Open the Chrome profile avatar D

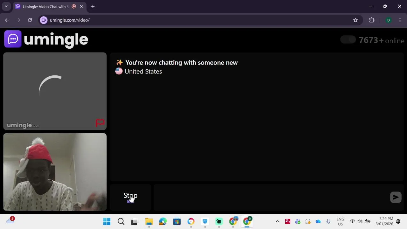(388, 20)
